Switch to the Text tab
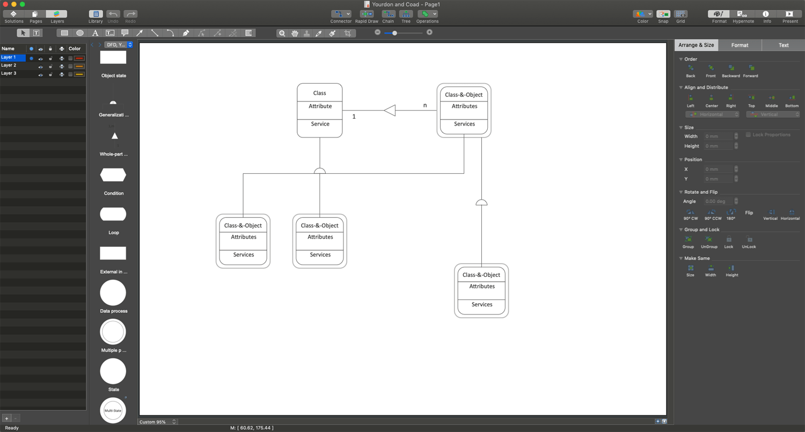The height and width of the screenshot is (432, 805). coord(784,45)
